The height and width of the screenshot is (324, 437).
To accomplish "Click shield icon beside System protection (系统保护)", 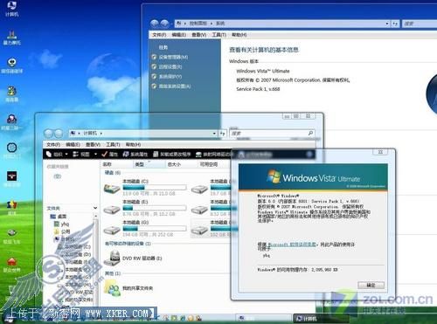I will tap(155, 76).
